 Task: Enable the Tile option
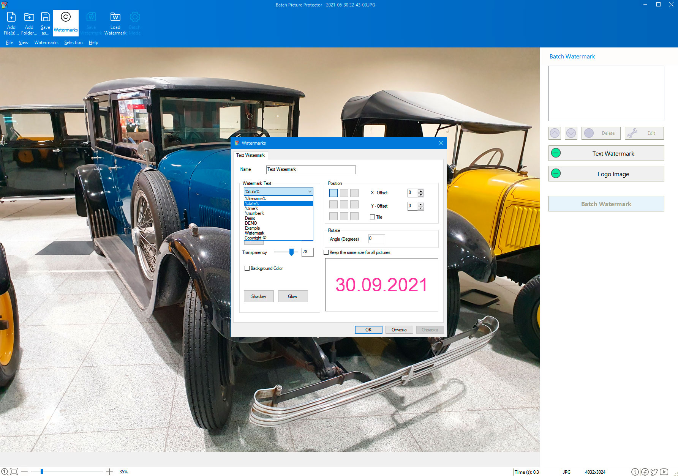373,217
